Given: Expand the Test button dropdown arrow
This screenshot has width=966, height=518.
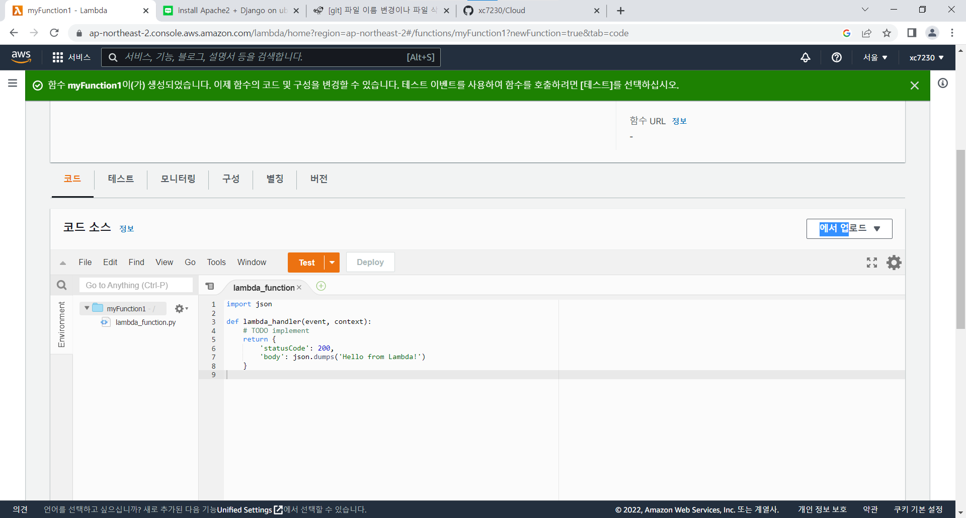Looking at the screenshot, I should (332, 263).
